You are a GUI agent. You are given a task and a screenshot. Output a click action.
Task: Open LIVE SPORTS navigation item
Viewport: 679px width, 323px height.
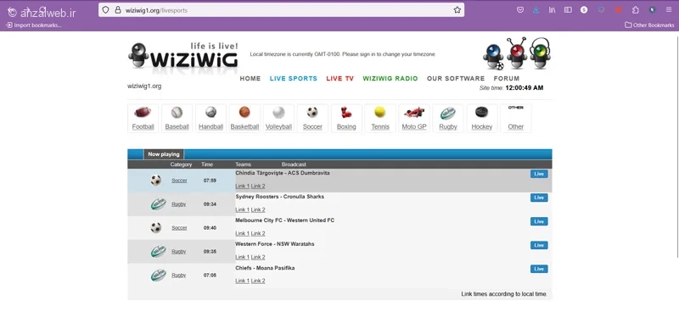[294, 79]
